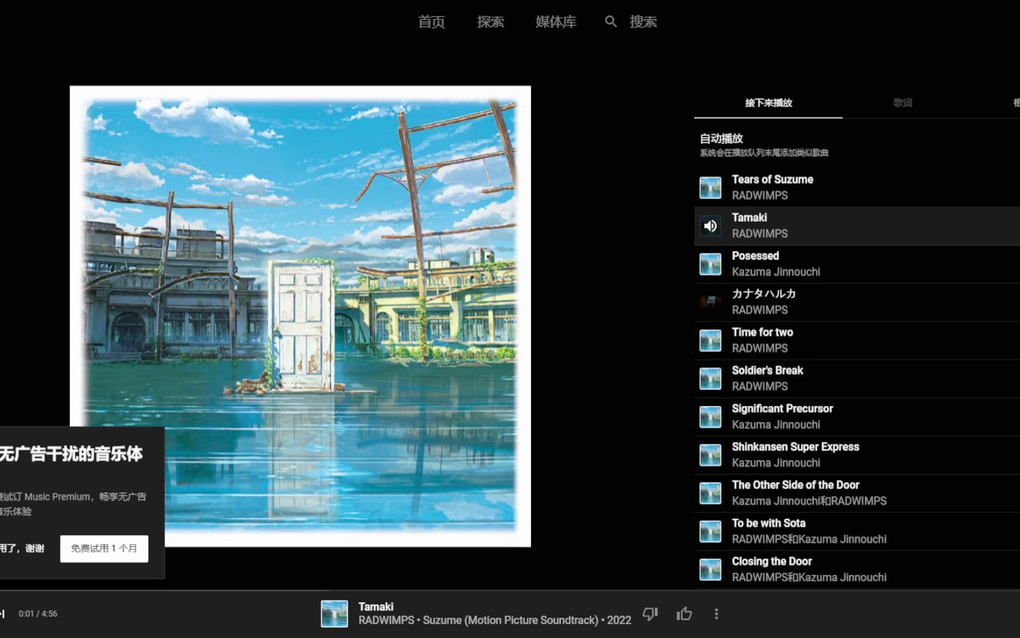
Task: Click Tears of Suzume album thumbnail
Action: click(710, 188)
